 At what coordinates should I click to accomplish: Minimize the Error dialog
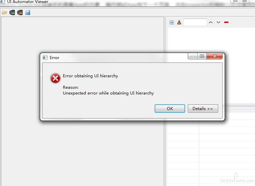193,56
